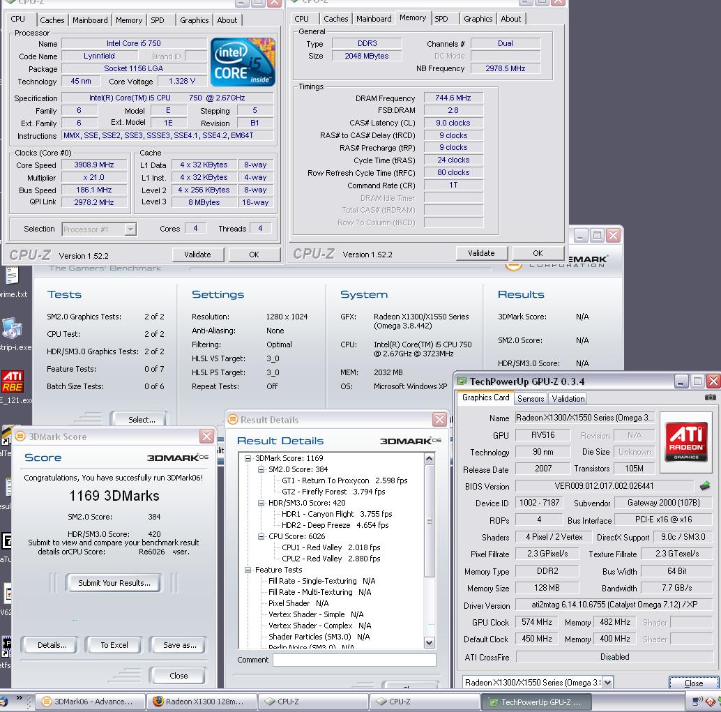721x712 pixels.
Task: Collapse the SM2.0 Score node
Action: tap(261, 469)
